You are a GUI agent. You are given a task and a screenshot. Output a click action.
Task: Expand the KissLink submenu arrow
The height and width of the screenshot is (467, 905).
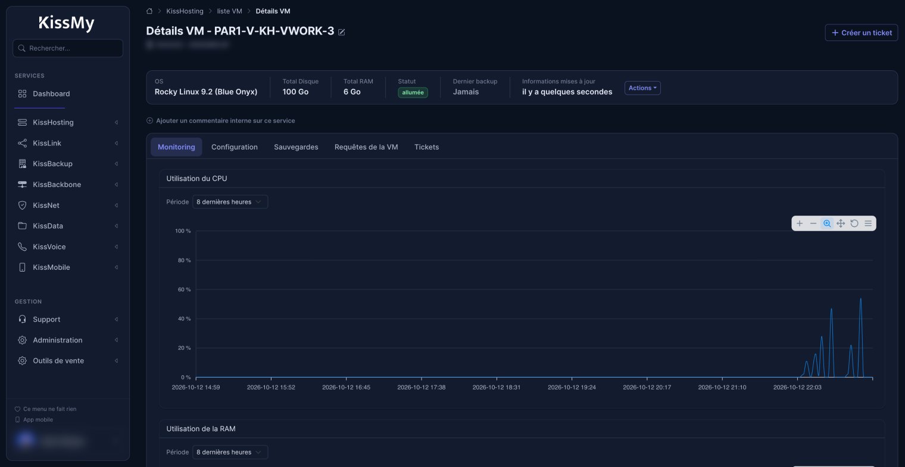(x=116, y=144)
